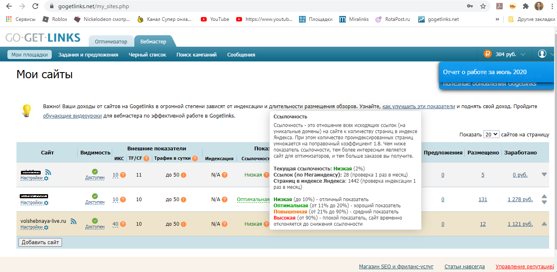
Task: Open the Сервисы apps bookmark
Action: (21, 19)
